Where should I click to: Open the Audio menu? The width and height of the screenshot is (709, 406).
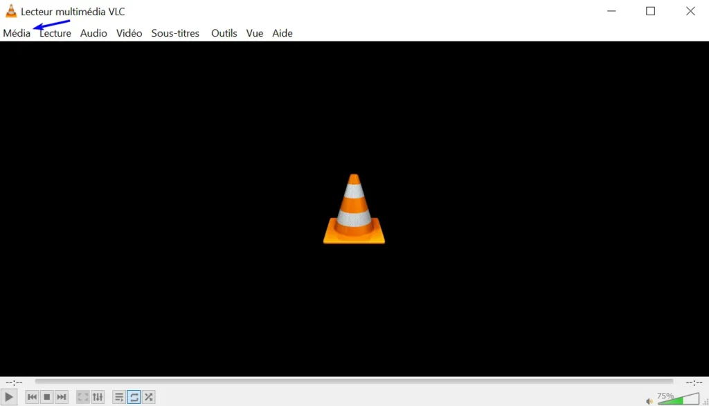click(x=93, y=33)
